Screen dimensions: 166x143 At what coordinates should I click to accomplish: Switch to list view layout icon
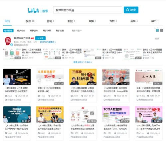[162, 30]
